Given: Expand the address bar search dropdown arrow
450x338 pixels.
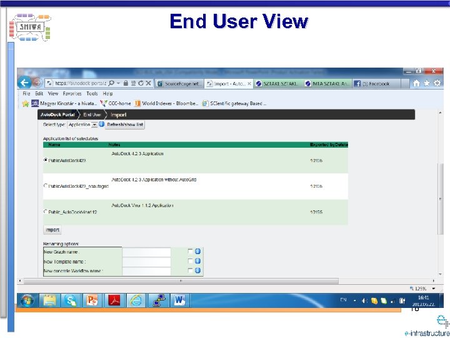Looking at the screenshot, I should pyautogui.click(x=118, y=83).
